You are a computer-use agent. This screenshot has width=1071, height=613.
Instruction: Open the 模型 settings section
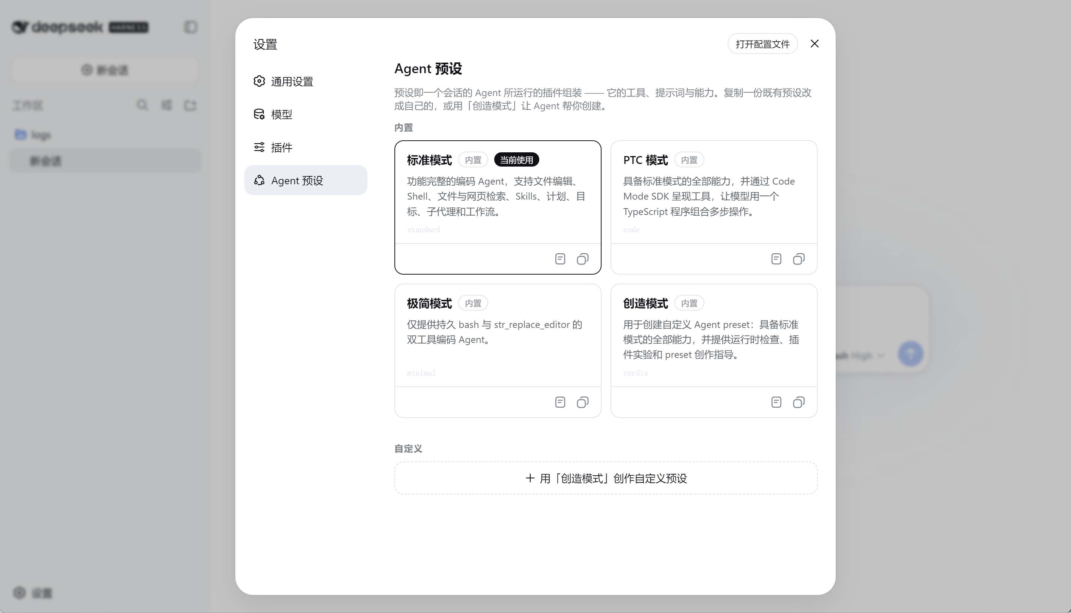305,114
